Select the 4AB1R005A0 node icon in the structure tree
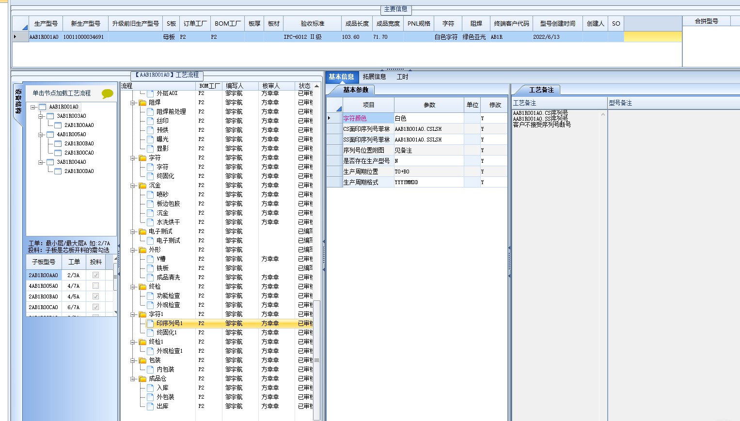740x421 pixels. (x=50, y=134)
